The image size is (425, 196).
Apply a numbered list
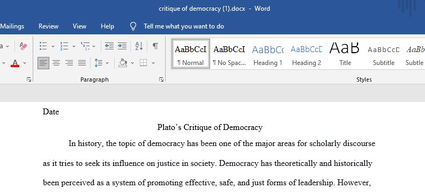[64, 46]
